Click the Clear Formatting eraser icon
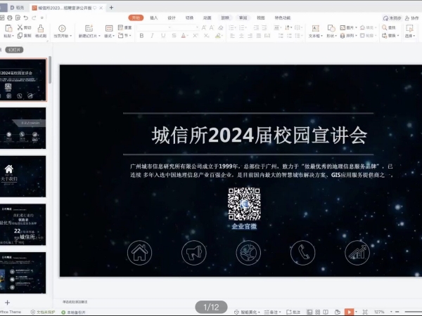The width and height of the screenshot is (422, 316). pos(221,27)
